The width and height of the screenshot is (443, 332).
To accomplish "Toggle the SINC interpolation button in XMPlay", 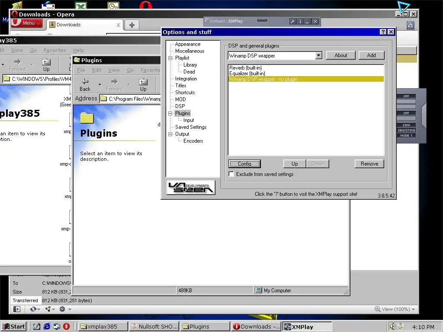I will [406, 125].
